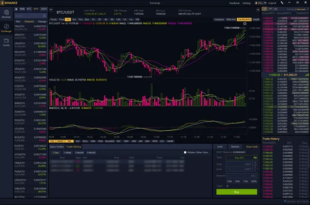Click the connection status icon in status bar

pyautogui.click(x=285, y=201)
